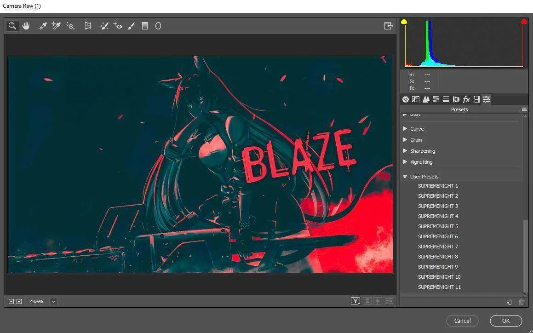Click the OK button

506,321
